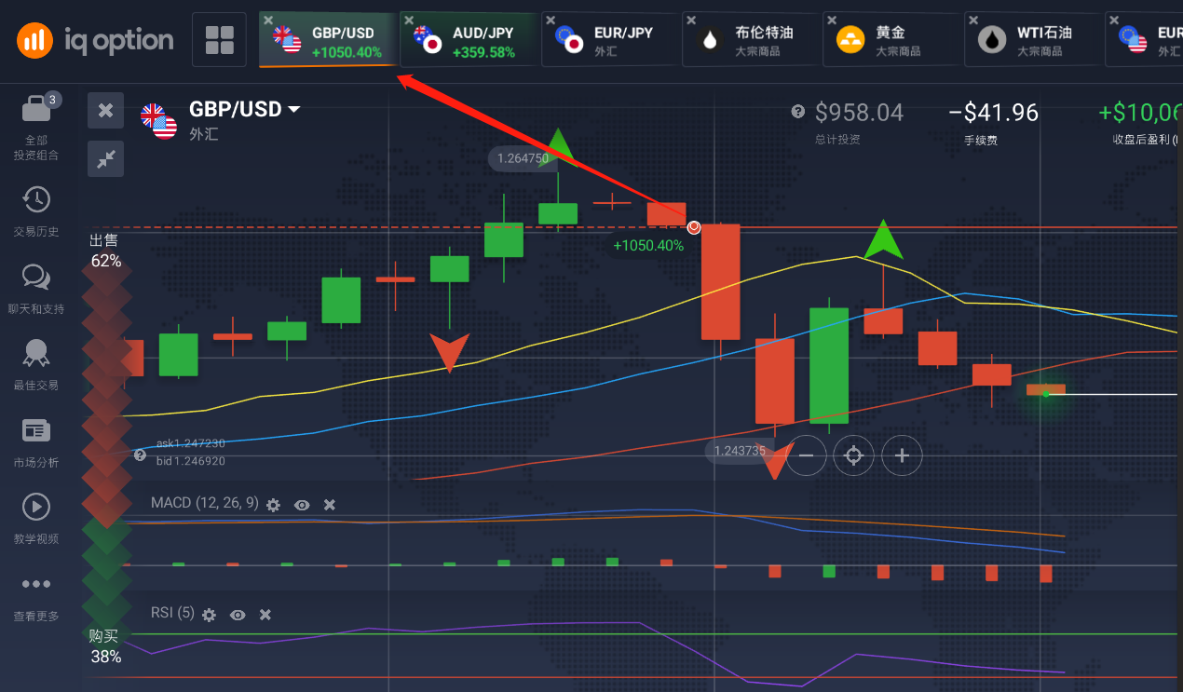Close the GBP/USD tab

click(268, 20)
